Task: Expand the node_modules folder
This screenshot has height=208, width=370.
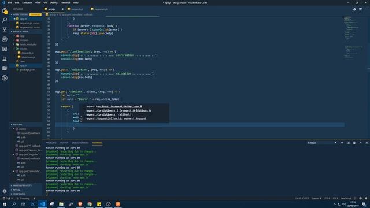Action: coord(28,44)
